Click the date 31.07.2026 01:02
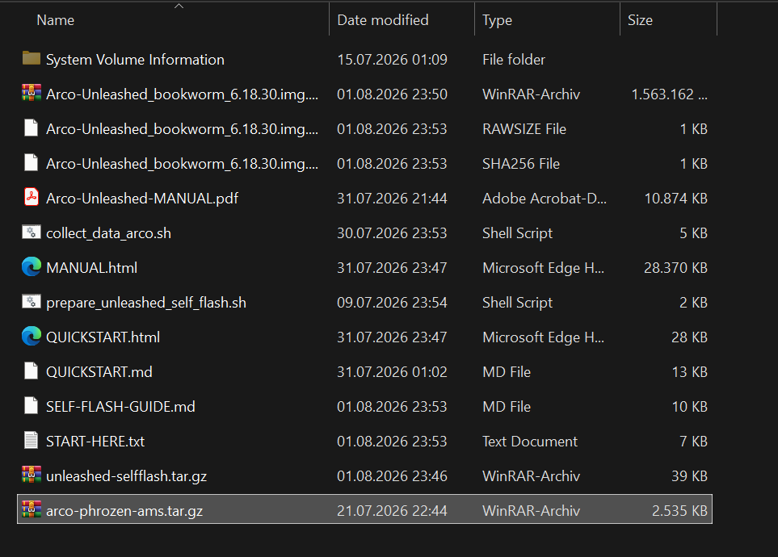 point(392,372)
